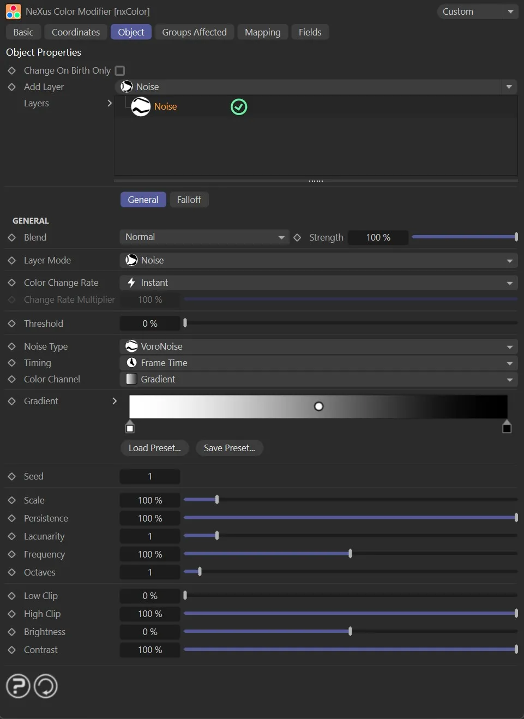524x719 pixels.
Task: Click the black gradient knot at right
Action: [x=507, y=427]
